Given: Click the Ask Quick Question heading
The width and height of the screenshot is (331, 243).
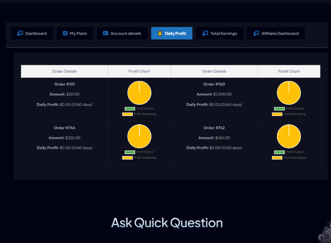Looking at the screenshot, I should click(x=167, y=223).
